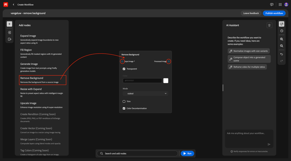The height and width of the screenshot is (161, 291).
Task: Zoom in on the canvas
Action: 282,39
